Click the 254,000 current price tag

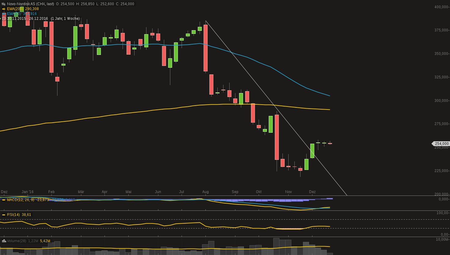click(441, 144)
